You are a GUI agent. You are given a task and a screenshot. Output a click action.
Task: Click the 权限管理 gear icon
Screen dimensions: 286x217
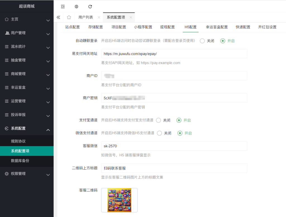7,174
